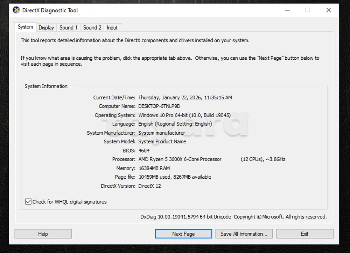Click the DxDiag version copyright text
Image resolution: width=350 pixels, height=253 pixels.
[233, 217]
